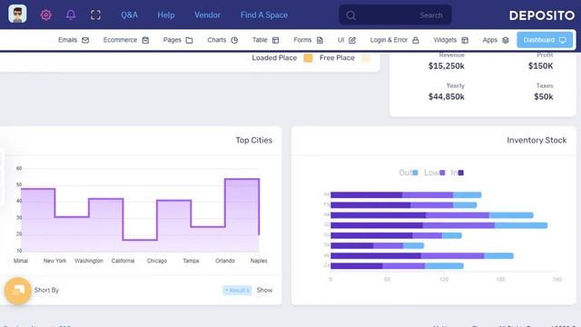Click the California axis label

[123, 261]
